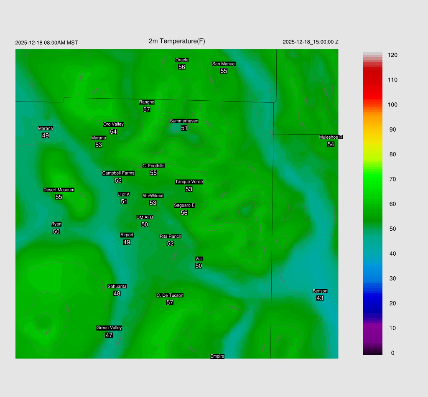Click the Summerhaven temperature reading of 51
The image size is (428, 397).
point(184,128)
